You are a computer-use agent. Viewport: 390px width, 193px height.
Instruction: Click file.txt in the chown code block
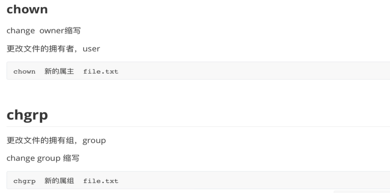[101, 72]
